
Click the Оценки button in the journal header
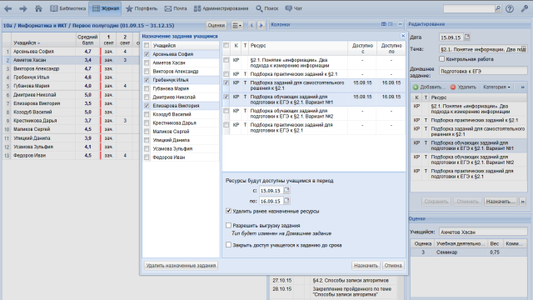217,25
